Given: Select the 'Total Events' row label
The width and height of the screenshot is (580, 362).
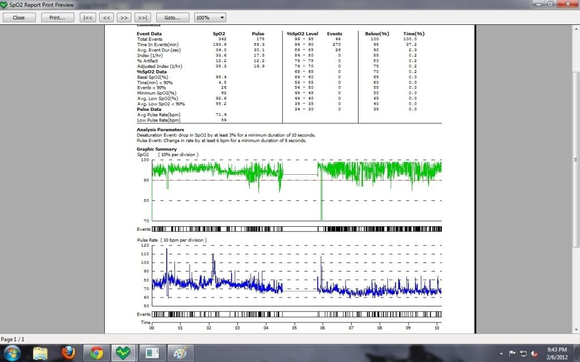Looking at the screenshot, I should pos(150,39).
